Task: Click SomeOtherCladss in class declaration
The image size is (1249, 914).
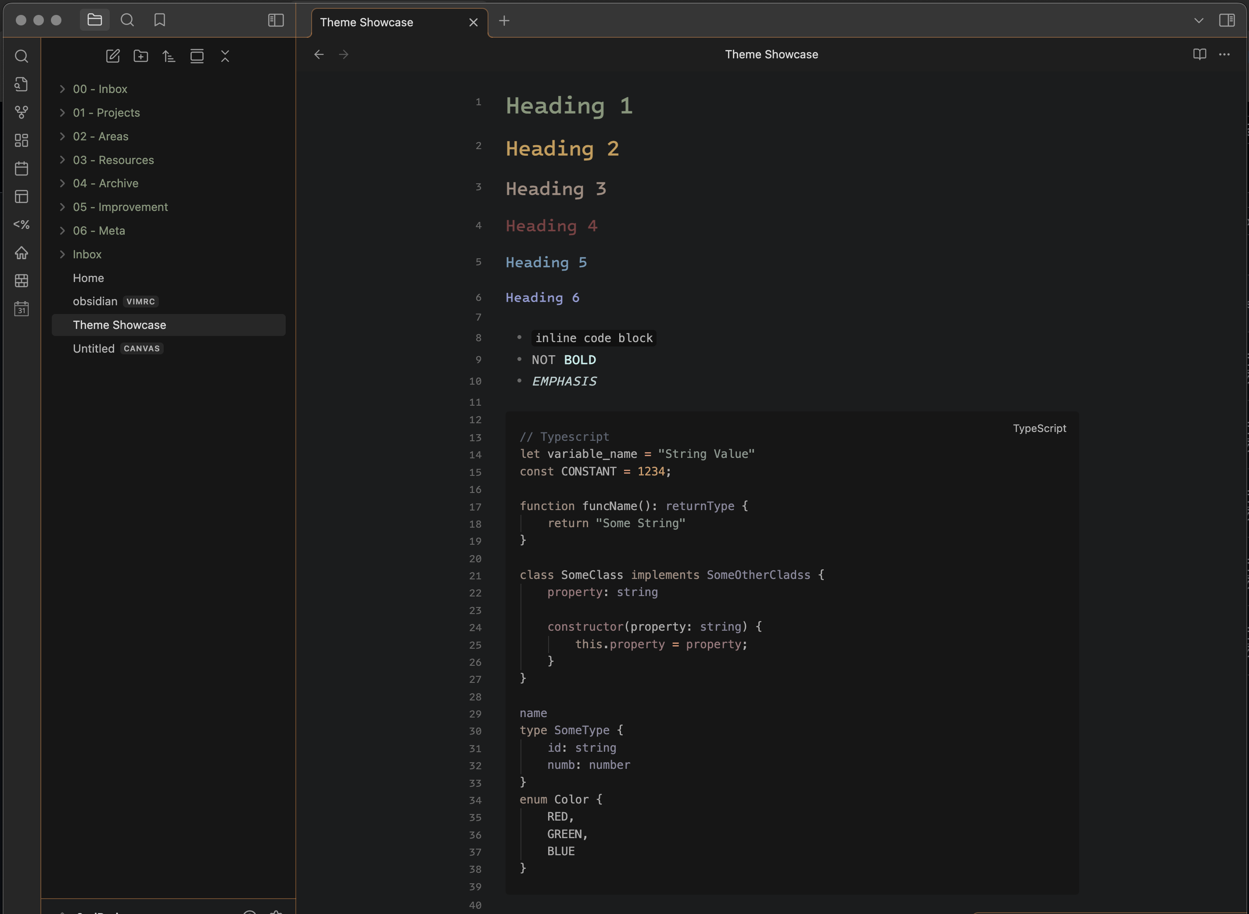Action: [x=758, y=575]
